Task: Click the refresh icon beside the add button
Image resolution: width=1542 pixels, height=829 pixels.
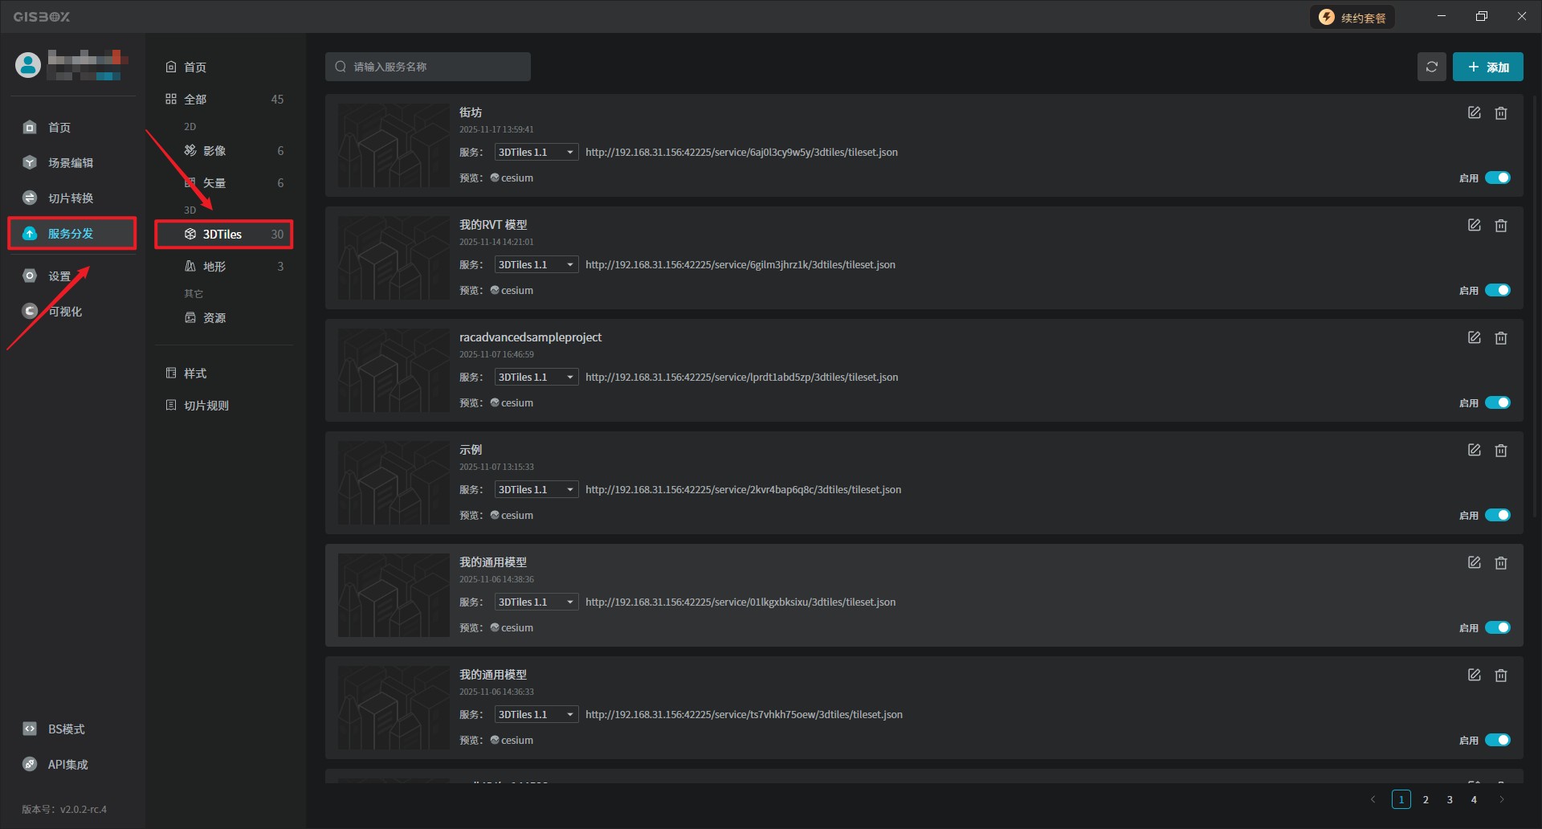Action: tap(1431, 67)
